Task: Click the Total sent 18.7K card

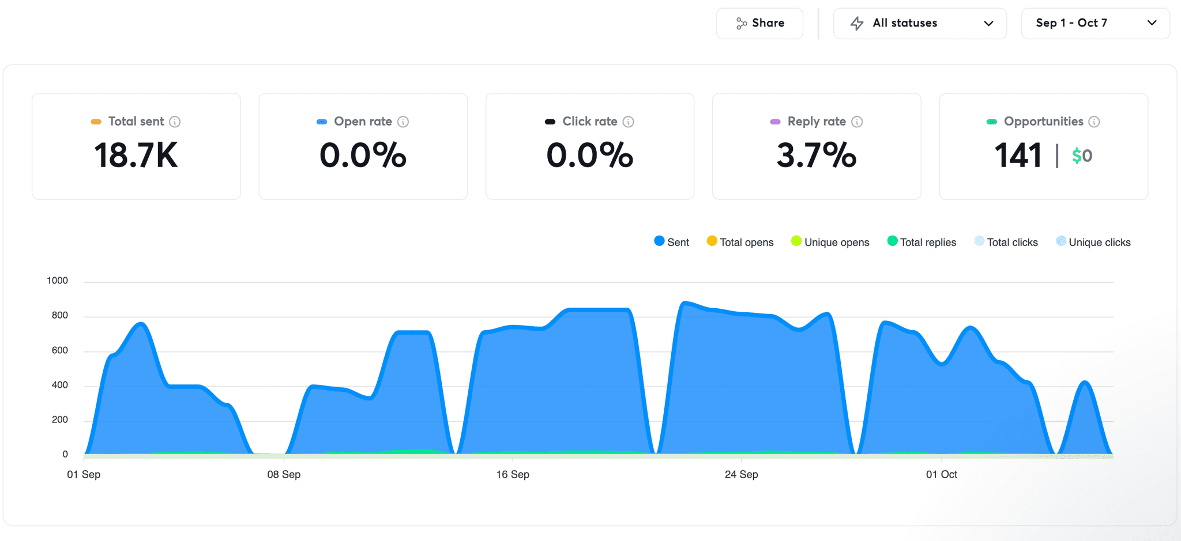Action: click(x=136, y=146)
